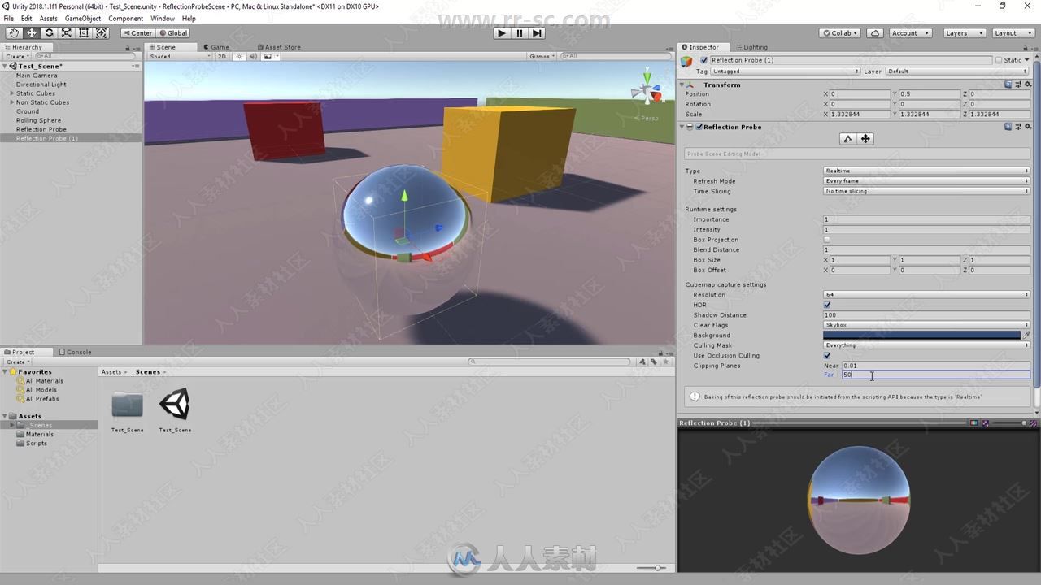Switch to the Game tab
Viewport: 1041px width, 585px height.
216,47
